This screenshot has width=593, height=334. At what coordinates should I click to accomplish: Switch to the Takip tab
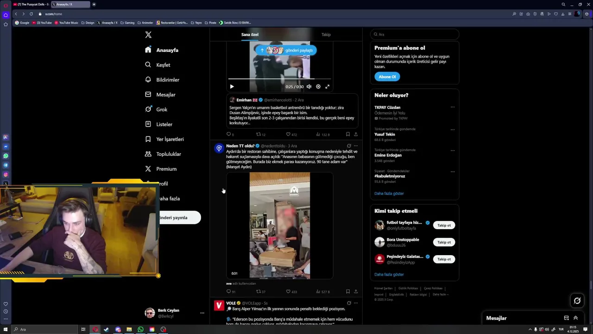tap(326, 34)
